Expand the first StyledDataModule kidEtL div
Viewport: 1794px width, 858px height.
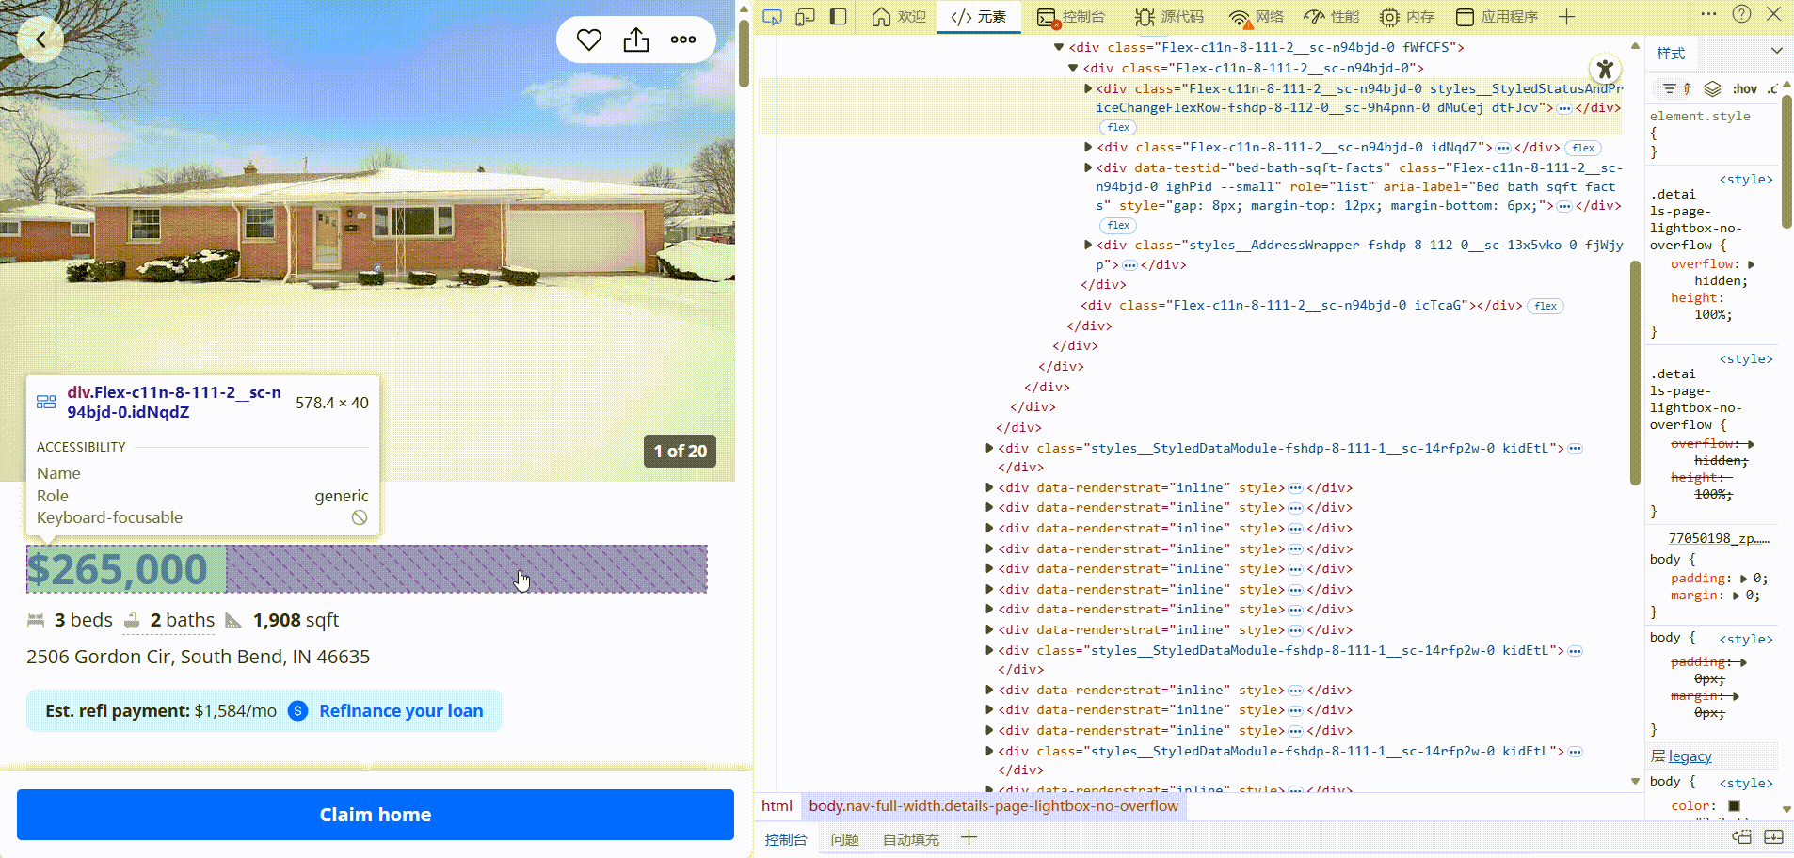point(989,448)
